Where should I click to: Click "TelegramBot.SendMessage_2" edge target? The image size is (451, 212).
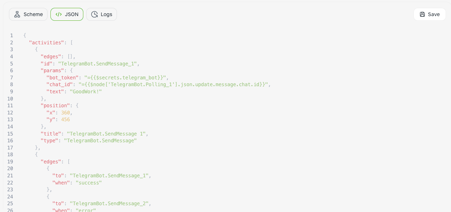click(109, 203)
